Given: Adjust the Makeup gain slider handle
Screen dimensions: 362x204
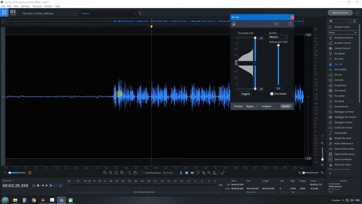Looking at the screenshot, I should (x=278, y=45).
